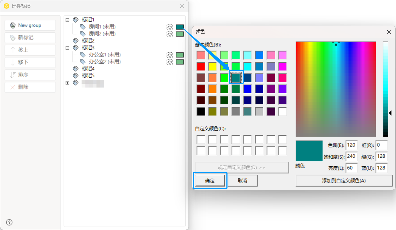Click 添加到自定义颜色(A) button
396x230 pixels.
(x=344, y=181)
